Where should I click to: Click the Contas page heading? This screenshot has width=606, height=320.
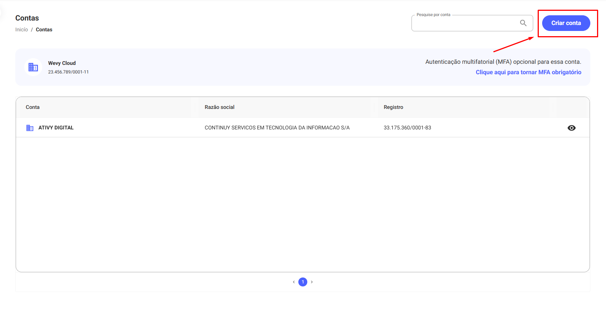click(27, 18)
